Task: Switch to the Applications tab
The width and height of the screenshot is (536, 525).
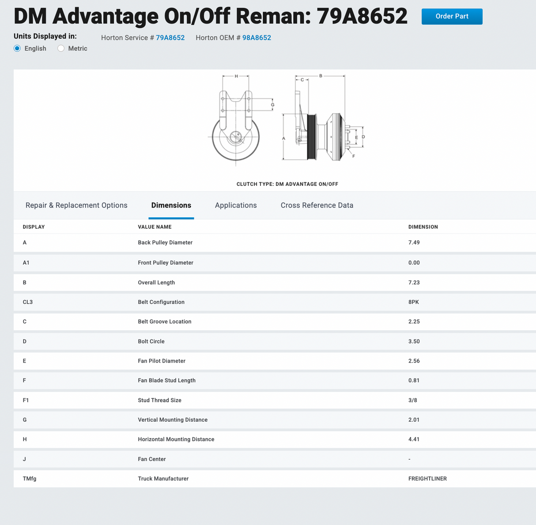Action: click(236, 205)
